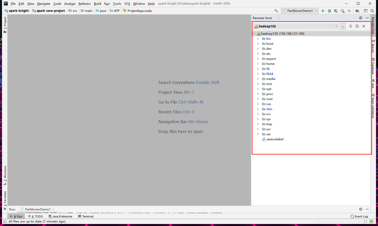Switch to the Run tool tab

(x=16, y=216)
